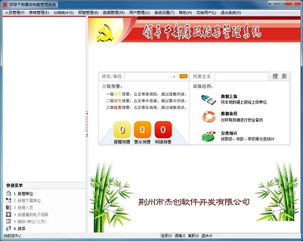Open the 姓名/单位 dropdown arrow
The width and height of the screenshot is (303, 241).
[174, 77]
